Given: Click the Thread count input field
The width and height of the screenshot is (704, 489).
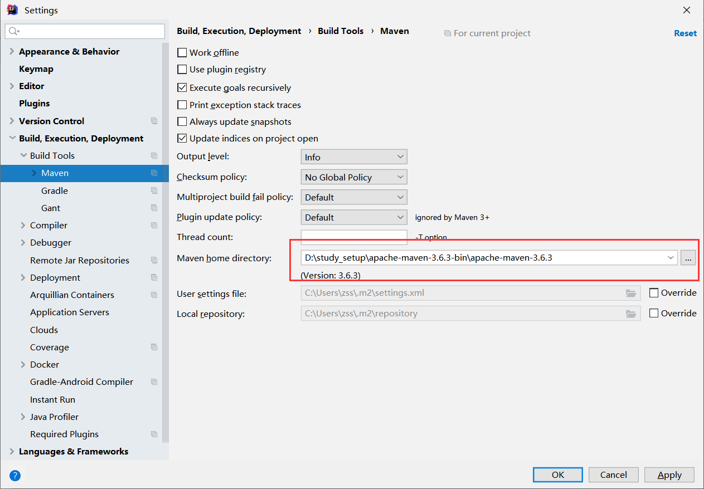Looking at the screenshot, I should pos(354,237).
